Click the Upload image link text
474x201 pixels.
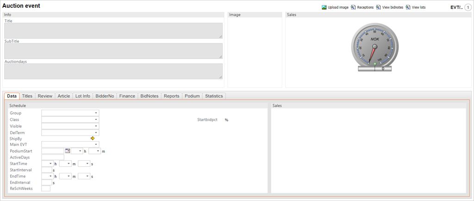coord(338,7)
